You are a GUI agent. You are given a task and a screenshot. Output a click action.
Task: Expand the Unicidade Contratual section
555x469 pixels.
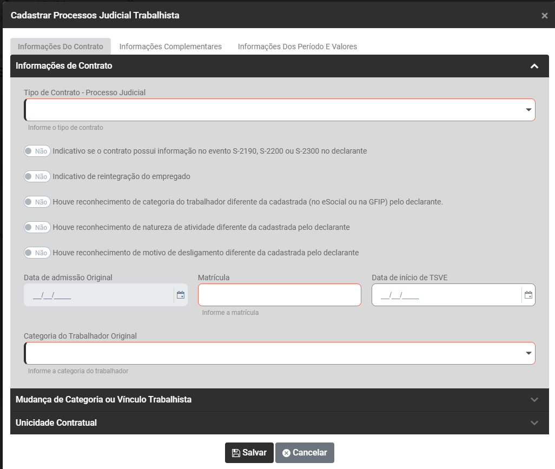click(x=534, y=423)
